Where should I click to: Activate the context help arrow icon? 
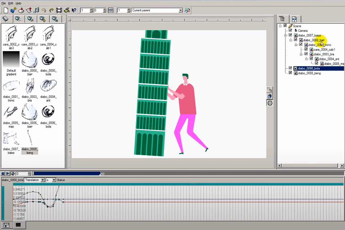coord(74,10)
